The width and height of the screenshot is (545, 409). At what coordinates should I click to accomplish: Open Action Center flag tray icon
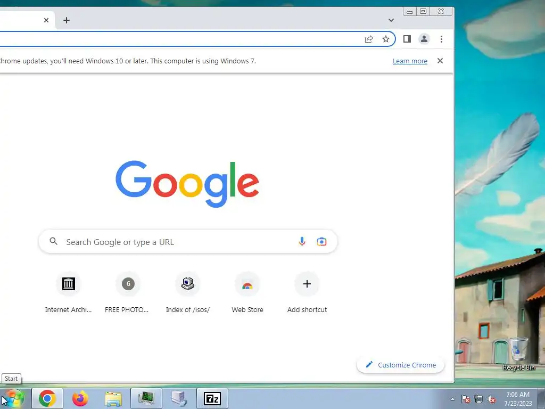466,399
